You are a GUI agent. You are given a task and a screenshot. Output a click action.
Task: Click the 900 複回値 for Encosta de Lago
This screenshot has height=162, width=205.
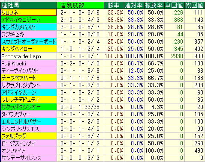click(x=199, y=56)
